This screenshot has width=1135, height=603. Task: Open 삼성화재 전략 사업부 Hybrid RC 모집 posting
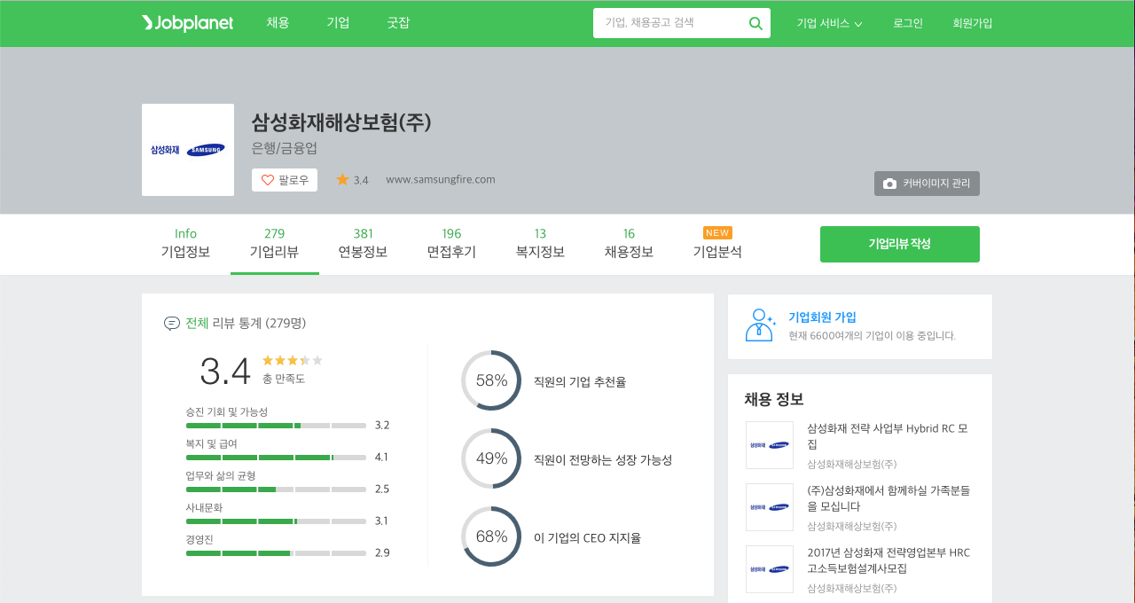[x=887, y=436]
